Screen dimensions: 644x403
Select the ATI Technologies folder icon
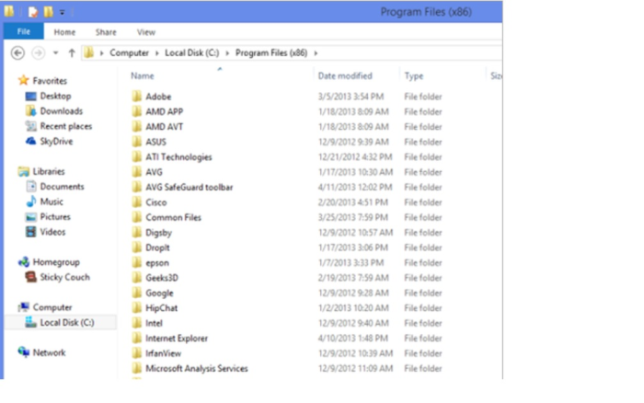point(137,157)
